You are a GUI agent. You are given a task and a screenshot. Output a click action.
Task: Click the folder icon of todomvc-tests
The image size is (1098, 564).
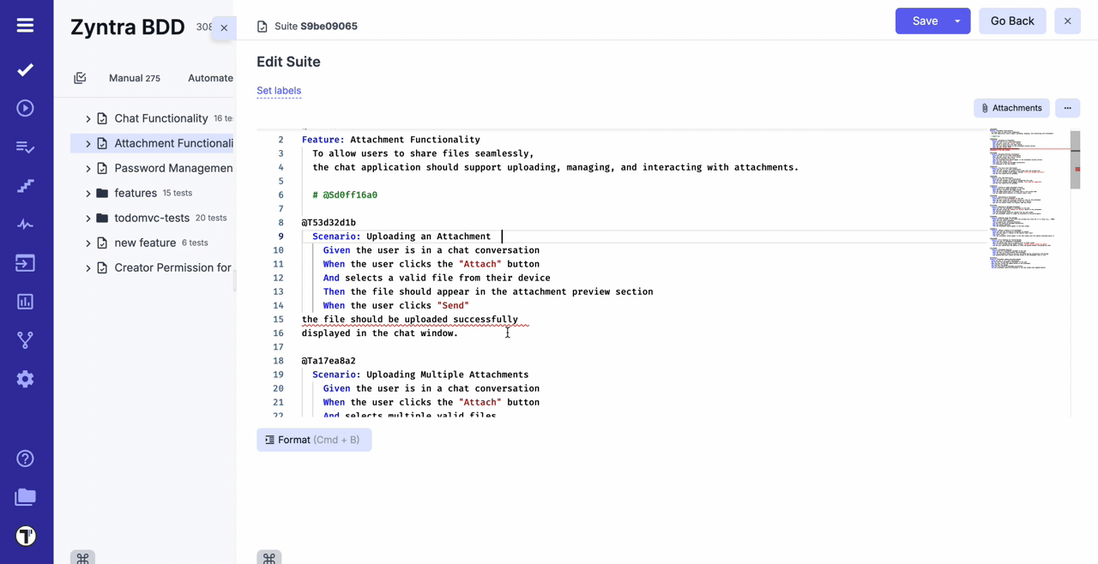point(102,218)
